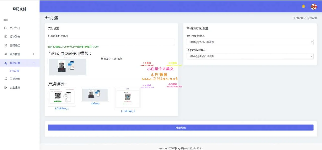
Task: Click the 三网免挂 QR code icon
Action: (x=6, y=45)
